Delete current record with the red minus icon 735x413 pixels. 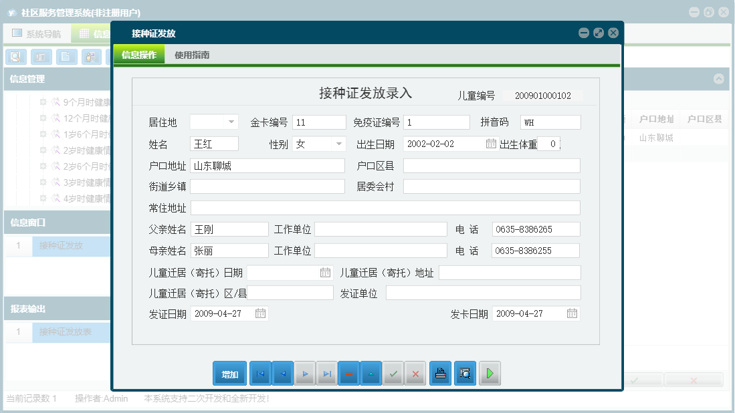tap(348, 373)
